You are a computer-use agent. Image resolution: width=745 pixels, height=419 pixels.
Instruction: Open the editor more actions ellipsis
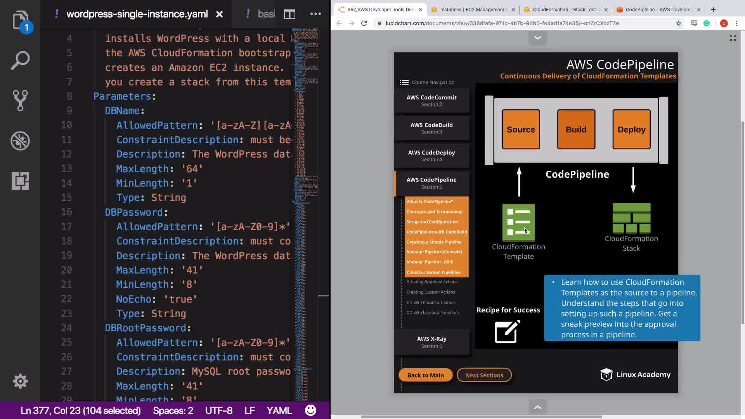pyautogui.click(x=315, y=14)
